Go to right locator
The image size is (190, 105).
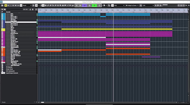coord(80,6)
